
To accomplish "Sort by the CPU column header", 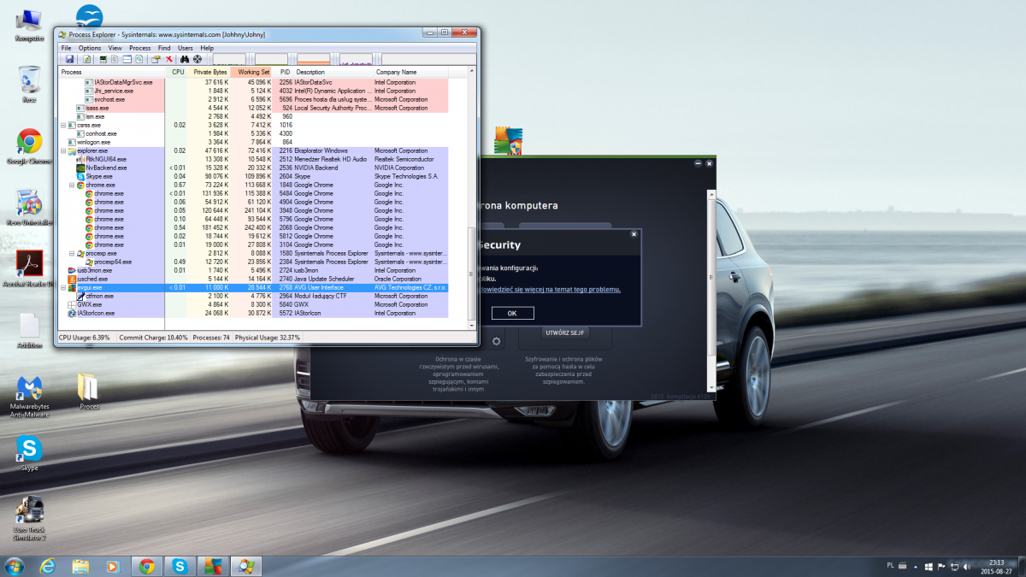I will (x=178, y=72).
